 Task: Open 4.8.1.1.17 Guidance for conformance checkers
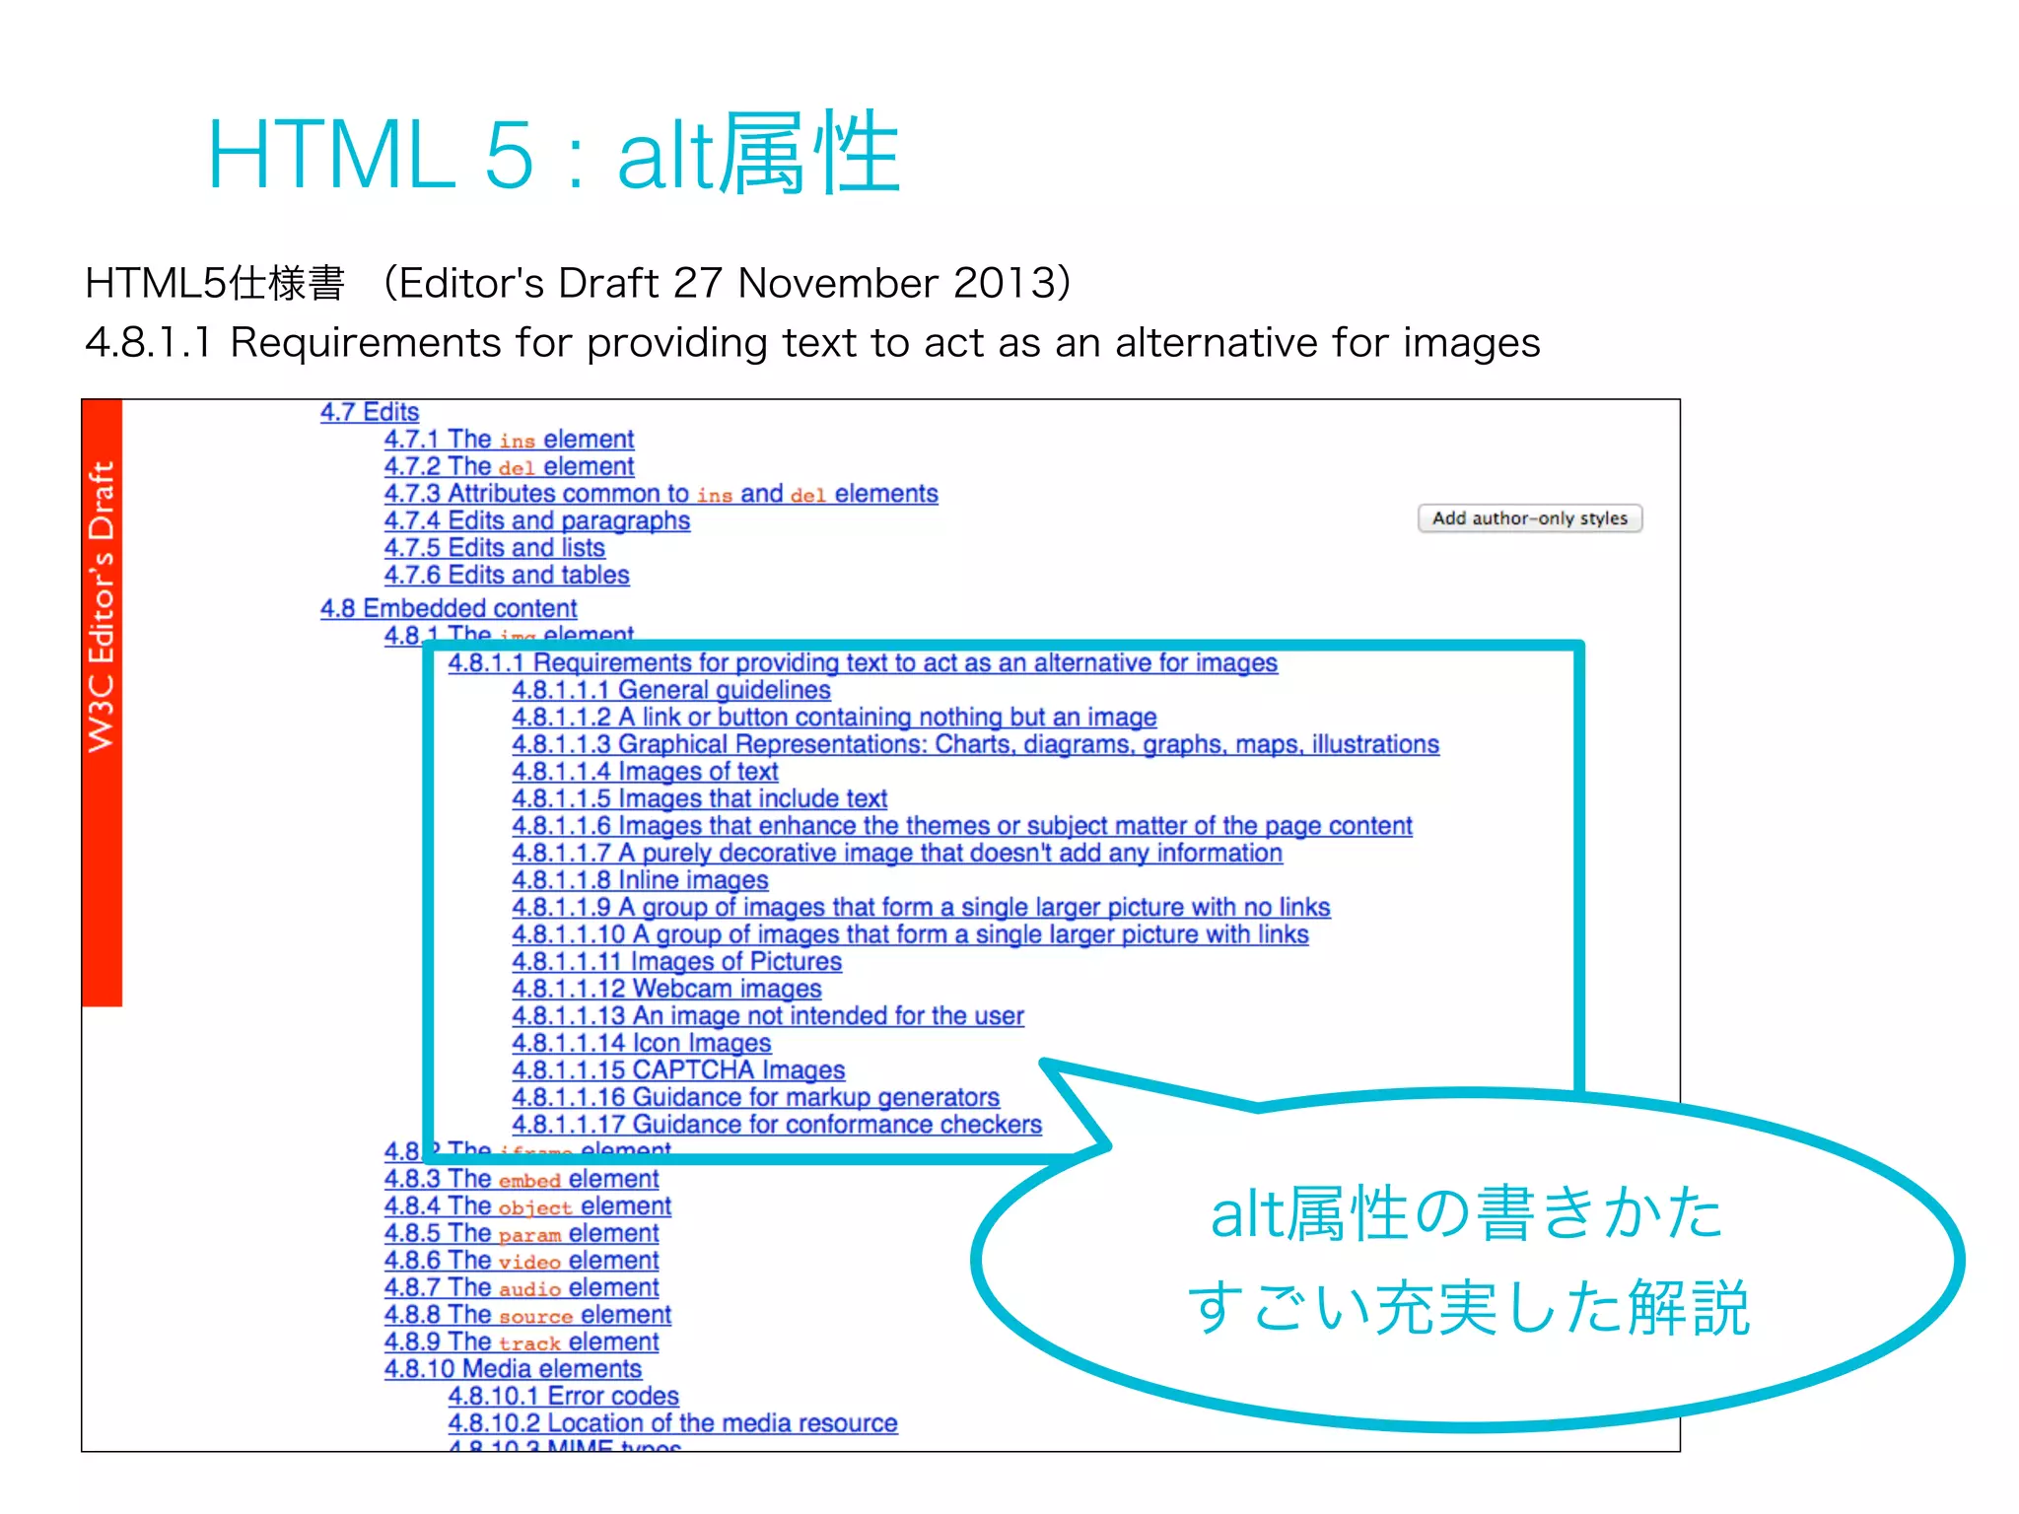coord(777,1125)
